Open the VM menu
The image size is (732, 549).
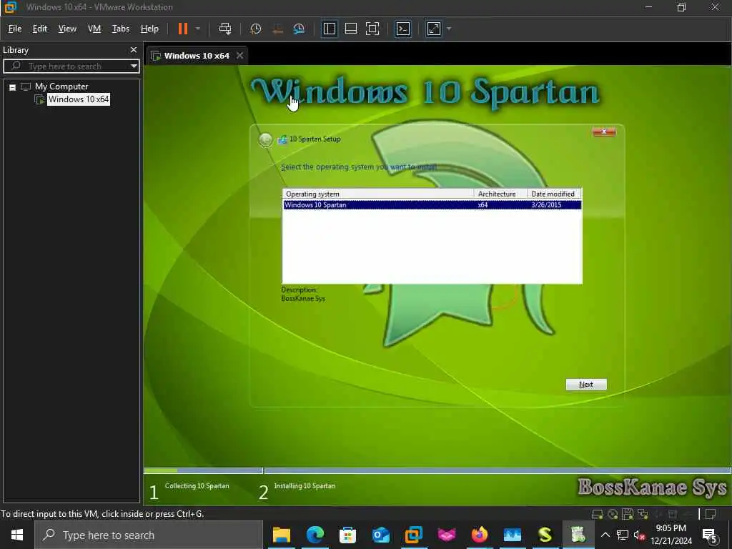(94, 29)
